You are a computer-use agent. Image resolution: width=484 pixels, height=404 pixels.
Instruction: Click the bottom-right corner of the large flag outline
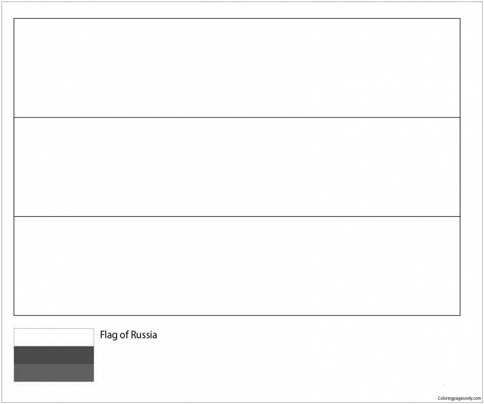pos(460,315)
